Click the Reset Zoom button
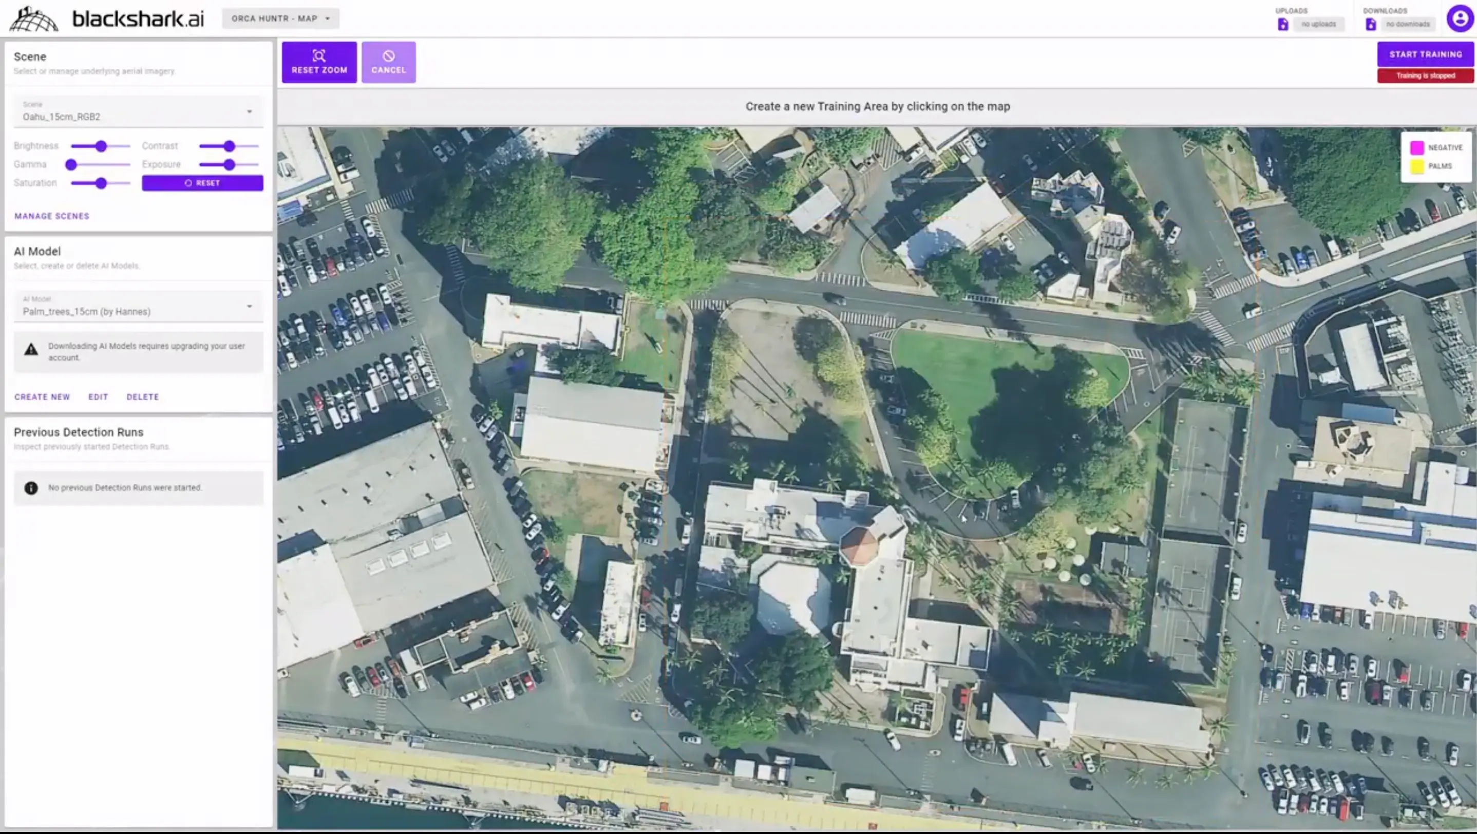Screen dimensions: 1477x834 point(319,62)
